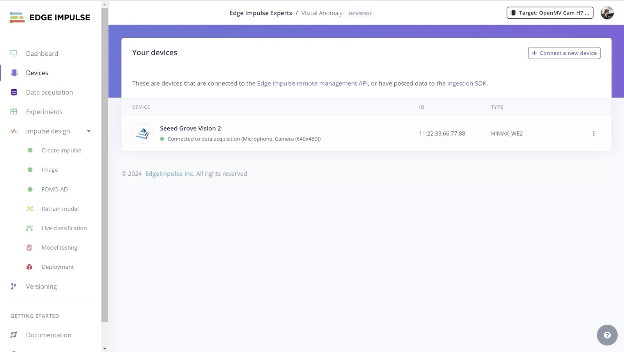Select Devices in the sidebar

click(x=37, y=73)
